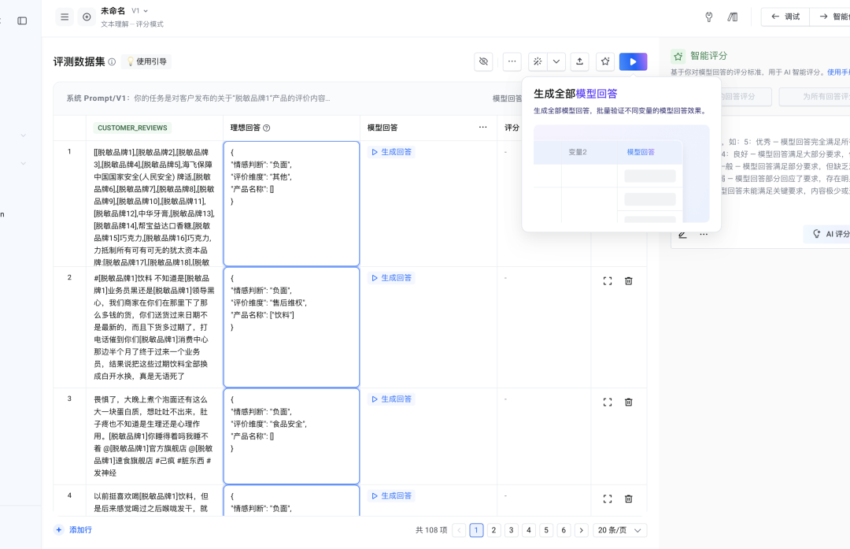Click the pin tool icon in header
This screenshot has width=850, height=549.
coord(708,17)
